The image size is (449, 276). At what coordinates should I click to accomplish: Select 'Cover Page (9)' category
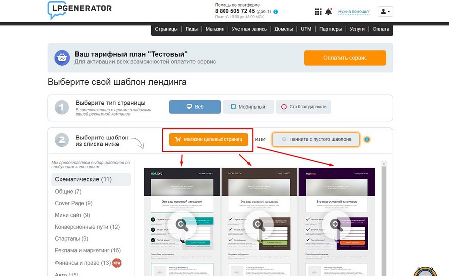[74, 203]
